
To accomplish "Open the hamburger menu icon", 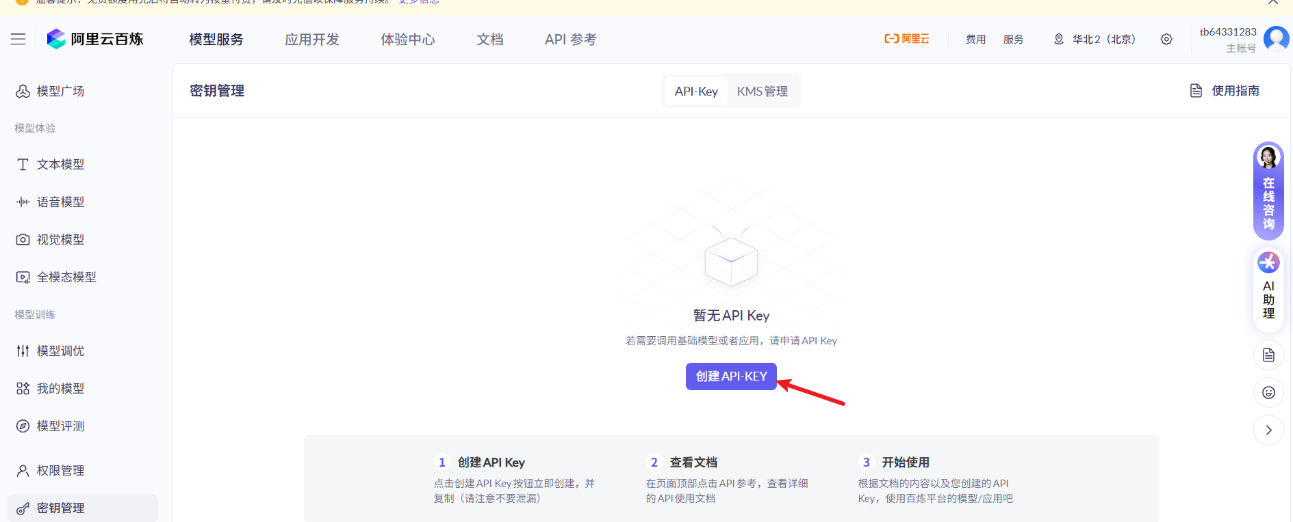I will pos(18,40).
